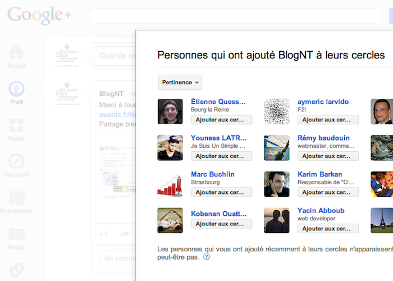Open the Pertinence sort dropdown
This screenshot has height=281, width=393.
180,82
